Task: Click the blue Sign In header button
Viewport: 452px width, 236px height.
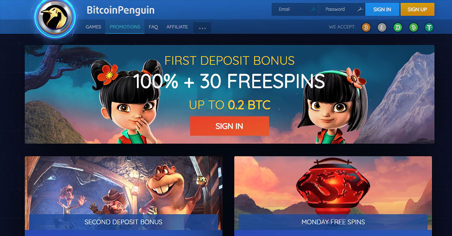Action: click(382, 9)
